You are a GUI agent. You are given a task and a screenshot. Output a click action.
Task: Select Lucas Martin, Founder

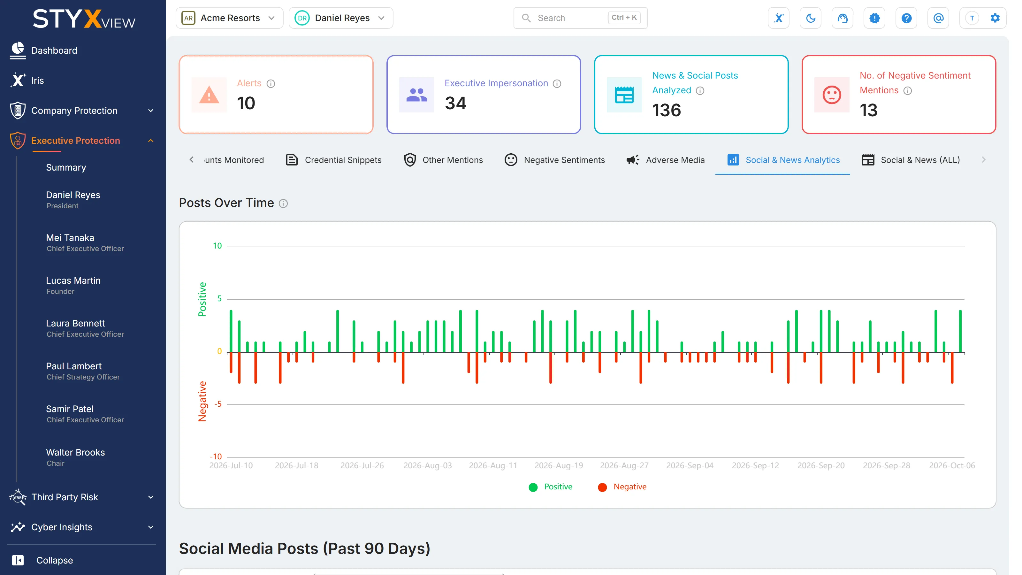point(73,285)
